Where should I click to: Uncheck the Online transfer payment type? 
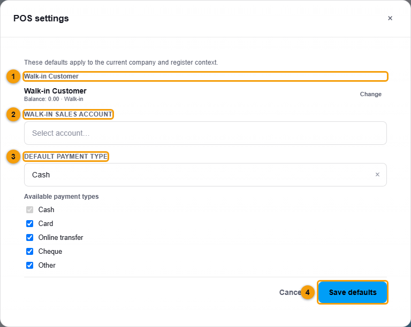(x=29, y=237)
